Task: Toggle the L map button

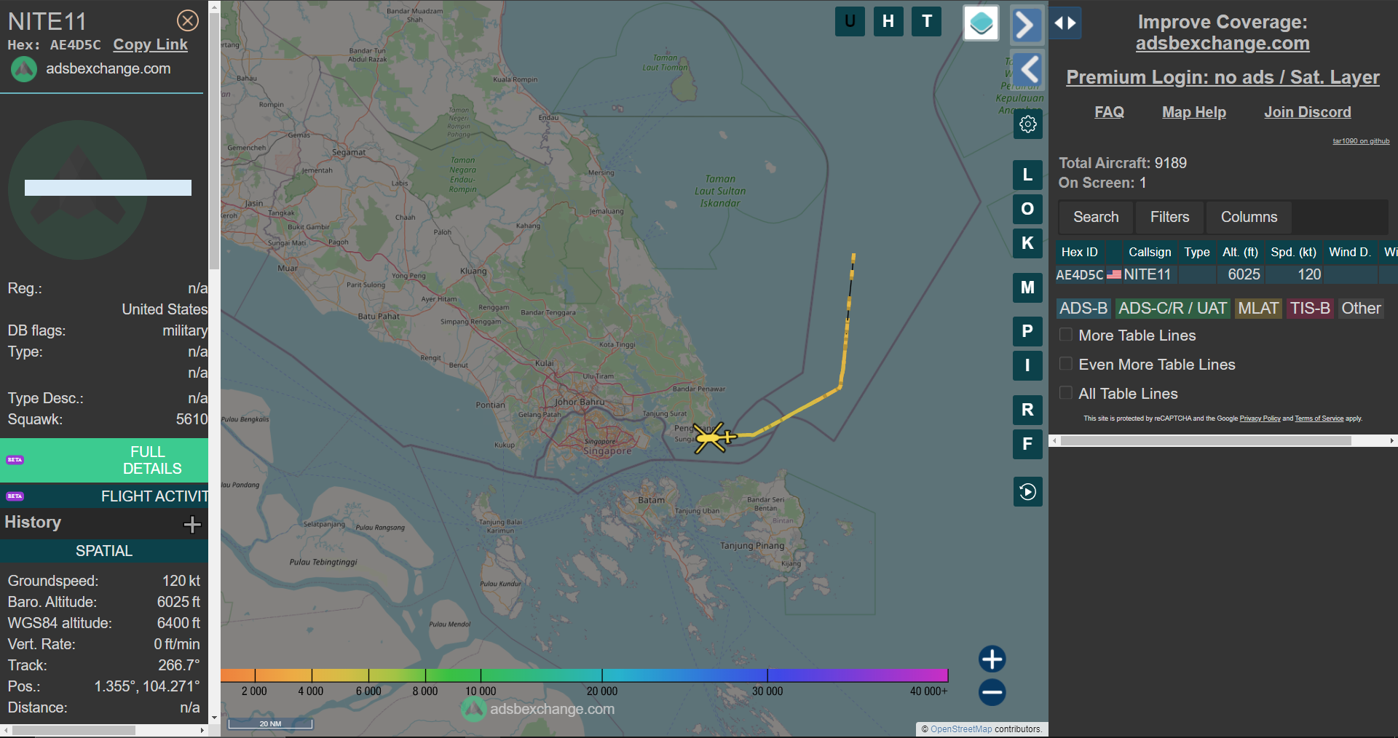Action: (x=1027, y=175)
